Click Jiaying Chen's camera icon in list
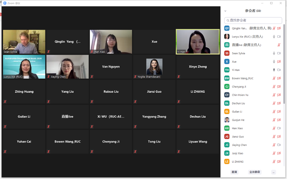 tap(279, 145)
